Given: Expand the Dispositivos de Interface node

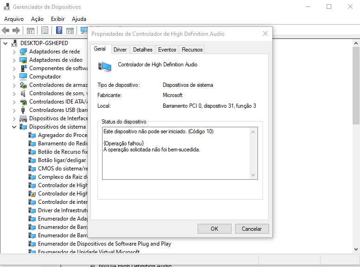Looking at the screenshot, I should click(14, 119).
